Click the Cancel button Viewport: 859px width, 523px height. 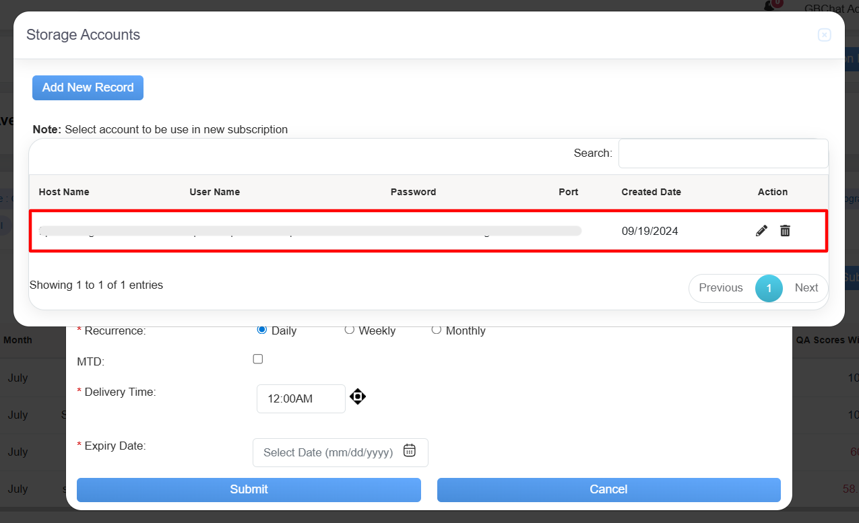click(x=608, y=489)
